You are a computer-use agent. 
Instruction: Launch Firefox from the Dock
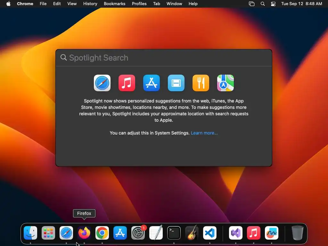coord(84,233)
